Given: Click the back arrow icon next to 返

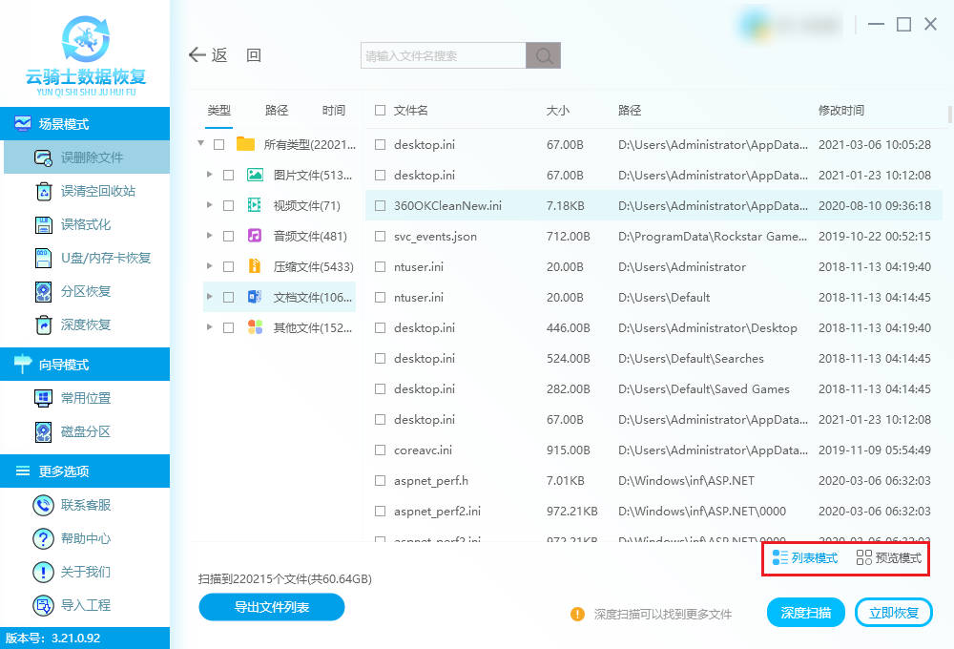Looking at the screenshot, I should coord(197,54).
